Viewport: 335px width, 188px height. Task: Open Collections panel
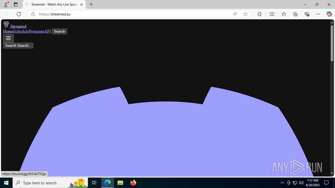[295, 14]
